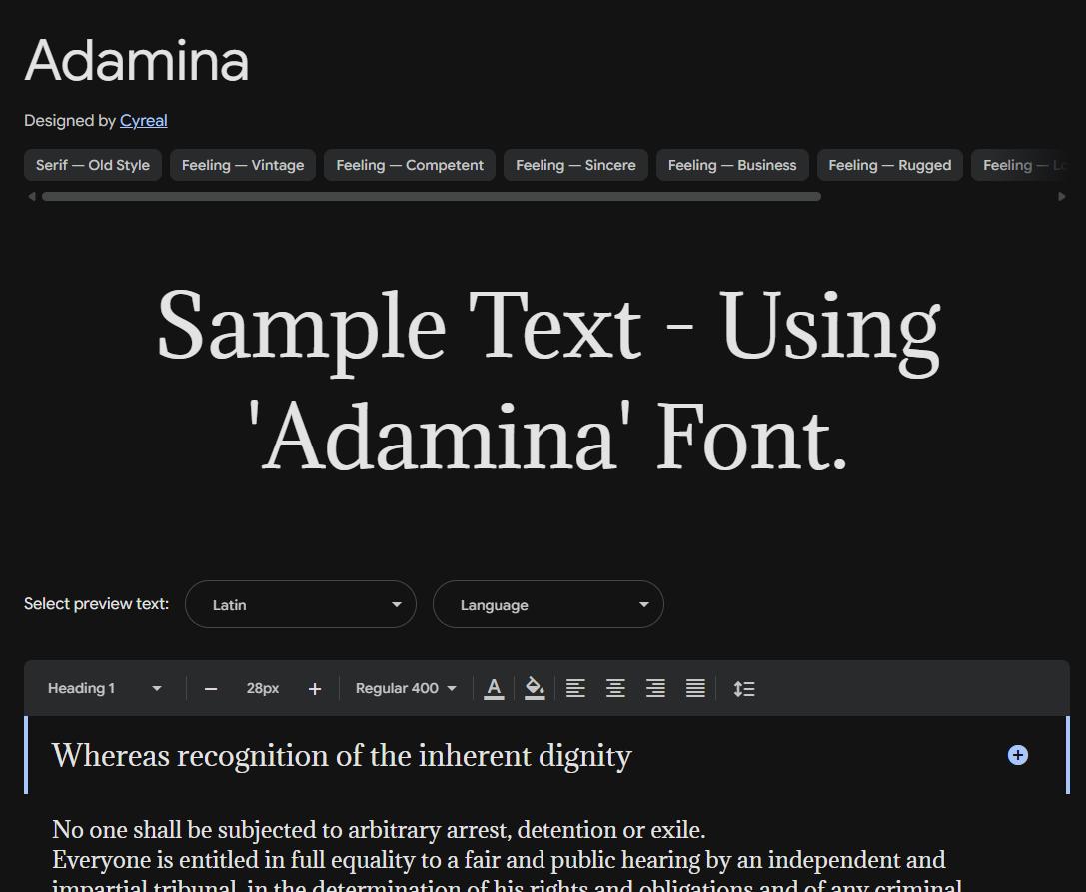This screenshot has width=1086, height=892.
Task: Justify the text
Action: [695, 688]
